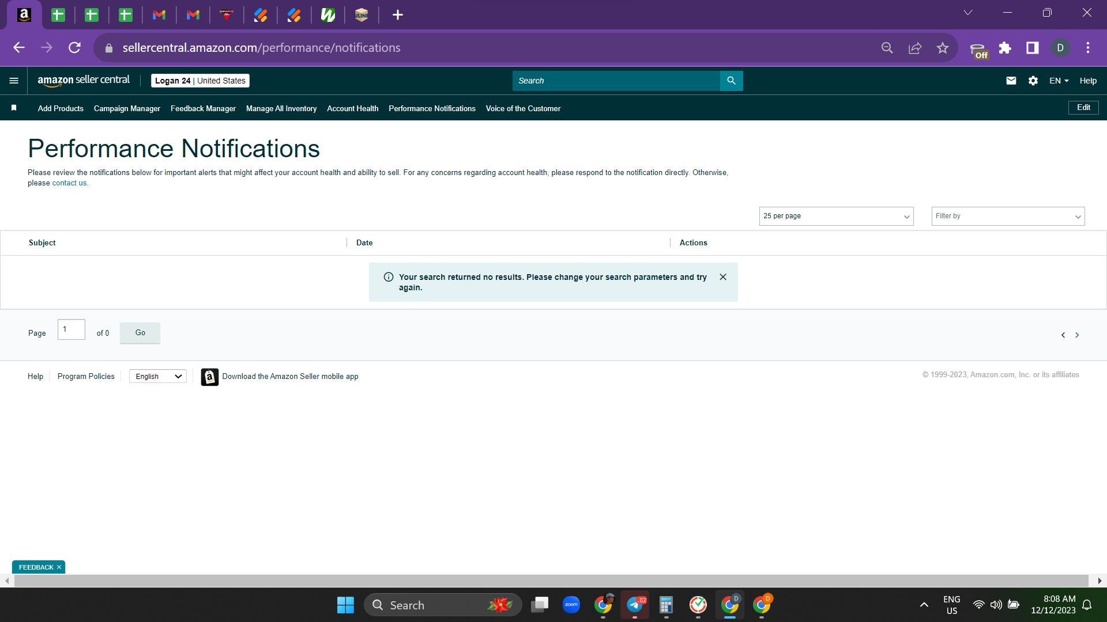Click the search magnifier button
This screenshot has width=1107, height=622.
pyautogui.click(x=731, y=81)
